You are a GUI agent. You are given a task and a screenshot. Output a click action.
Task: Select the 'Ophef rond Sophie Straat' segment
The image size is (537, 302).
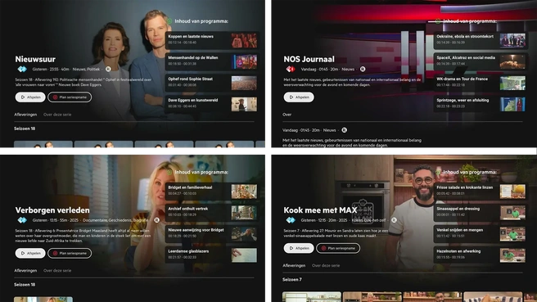[212, 83]
